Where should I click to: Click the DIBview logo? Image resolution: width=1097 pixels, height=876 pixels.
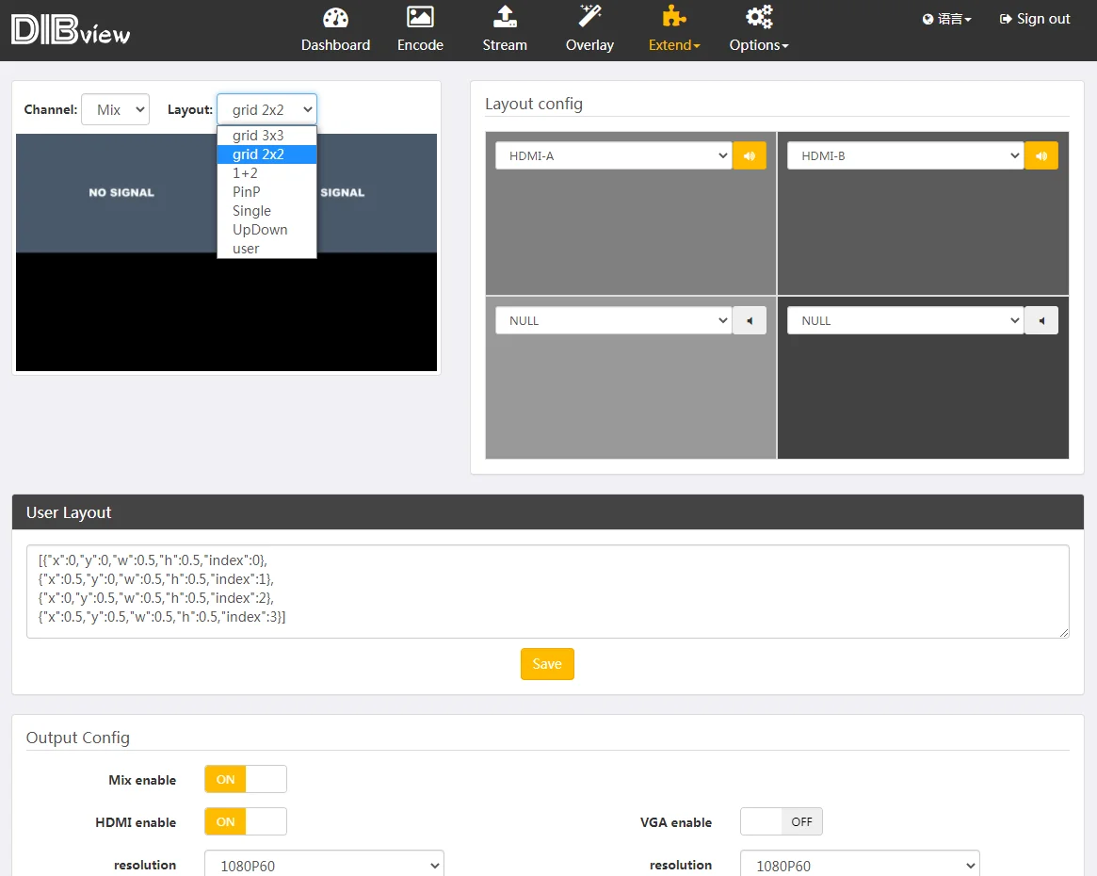(71, 30)
